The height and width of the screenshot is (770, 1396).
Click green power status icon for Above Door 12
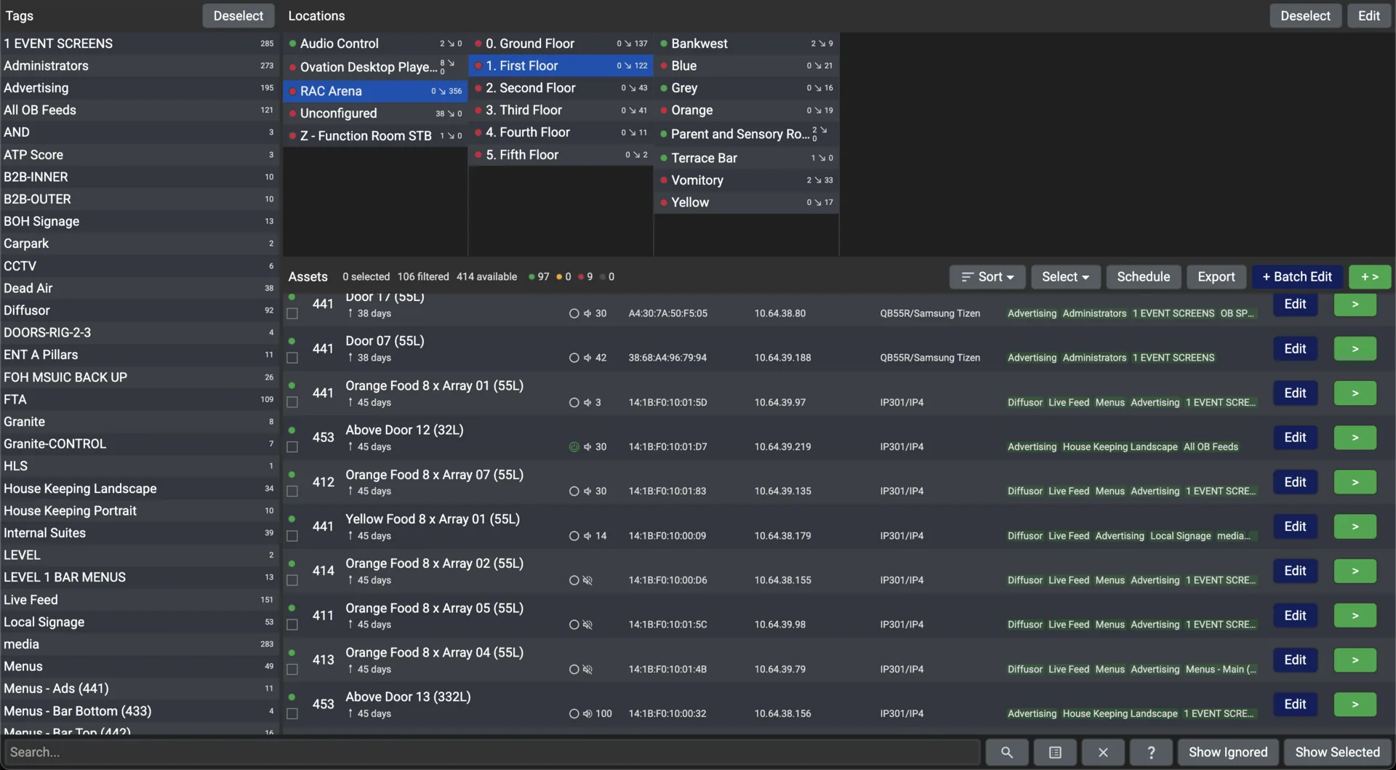pyautogui.click(x=574, y=447)
